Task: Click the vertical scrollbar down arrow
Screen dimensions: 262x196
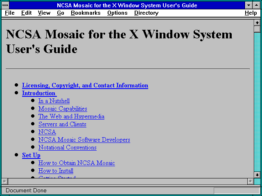Action: click(x=257, y=175)
